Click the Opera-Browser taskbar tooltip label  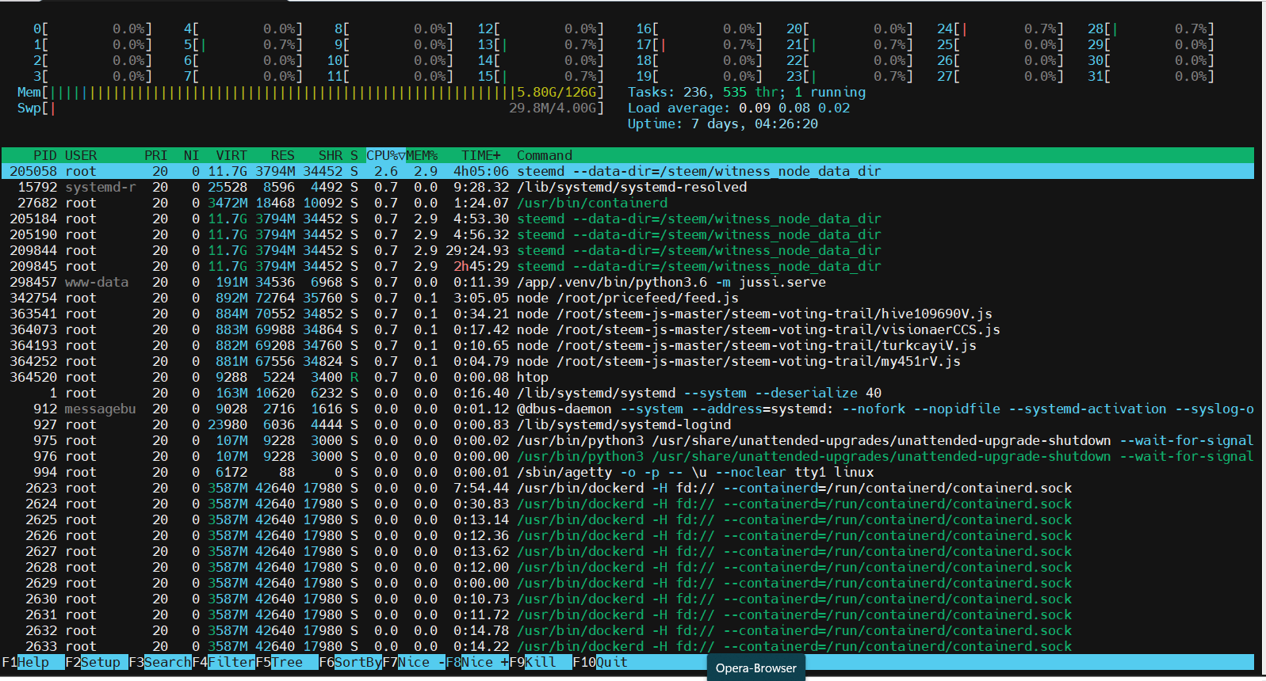coord(756,668)
